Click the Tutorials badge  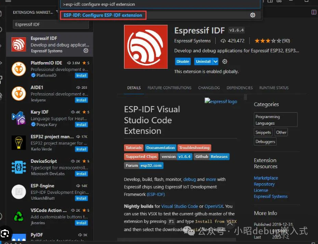coord(134,148)
